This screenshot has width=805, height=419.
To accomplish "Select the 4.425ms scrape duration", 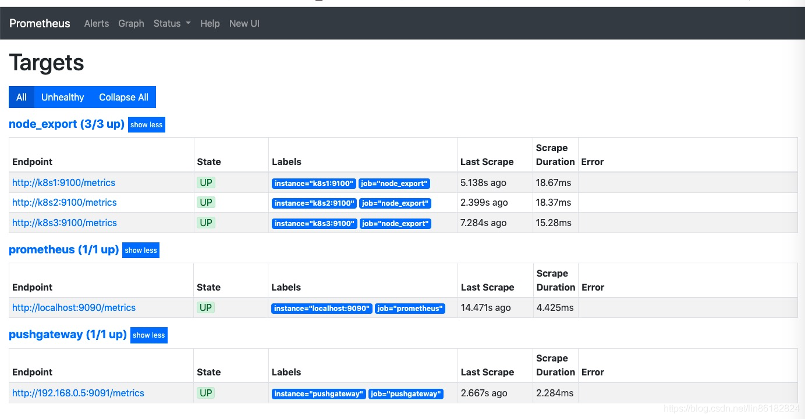I will pyautogui.click(x=555, y=307).
